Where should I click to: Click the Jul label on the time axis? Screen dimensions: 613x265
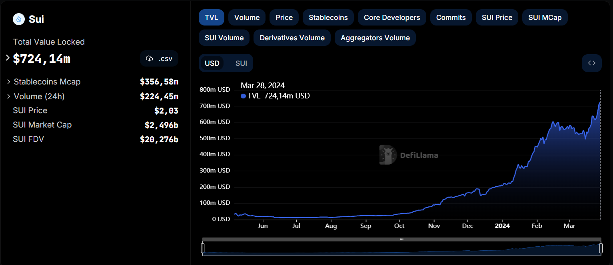pos(296,226)
